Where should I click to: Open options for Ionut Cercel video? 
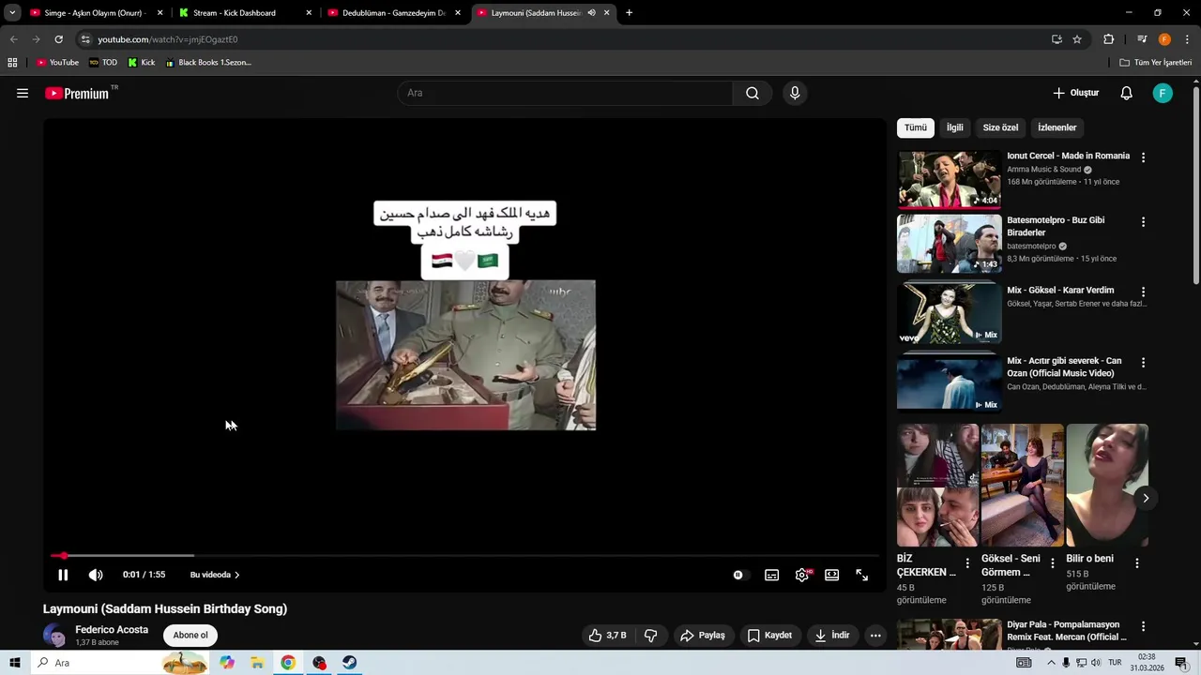pyautogui.click(x=1143, y=157)
